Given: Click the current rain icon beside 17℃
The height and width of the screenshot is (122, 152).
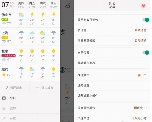Looking at the screenshot, I should [x=4, y=41].
